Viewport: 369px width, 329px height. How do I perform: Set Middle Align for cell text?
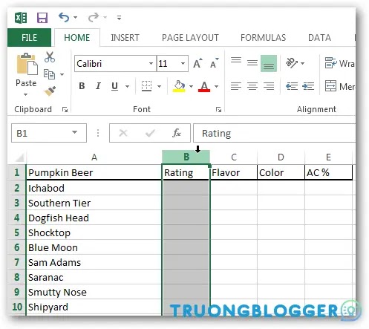tap(252, 63)
